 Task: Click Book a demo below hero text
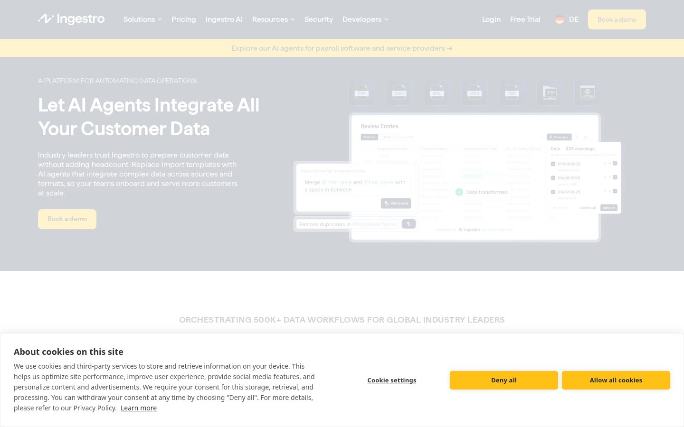(67, 219)
